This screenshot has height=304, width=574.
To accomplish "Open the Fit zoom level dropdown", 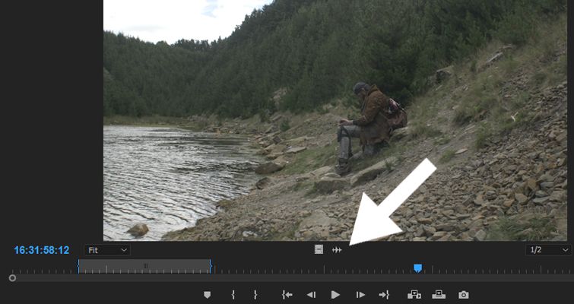I will [107, 249].
